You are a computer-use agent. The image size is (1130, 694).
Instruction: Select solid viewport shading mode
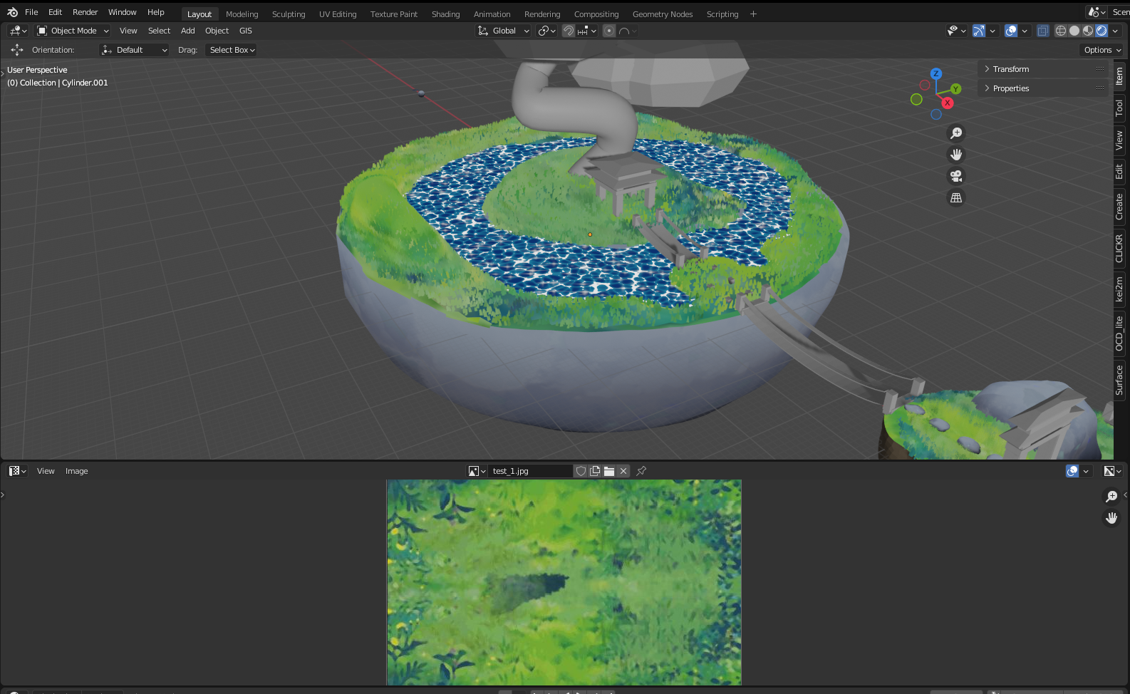1074,31
